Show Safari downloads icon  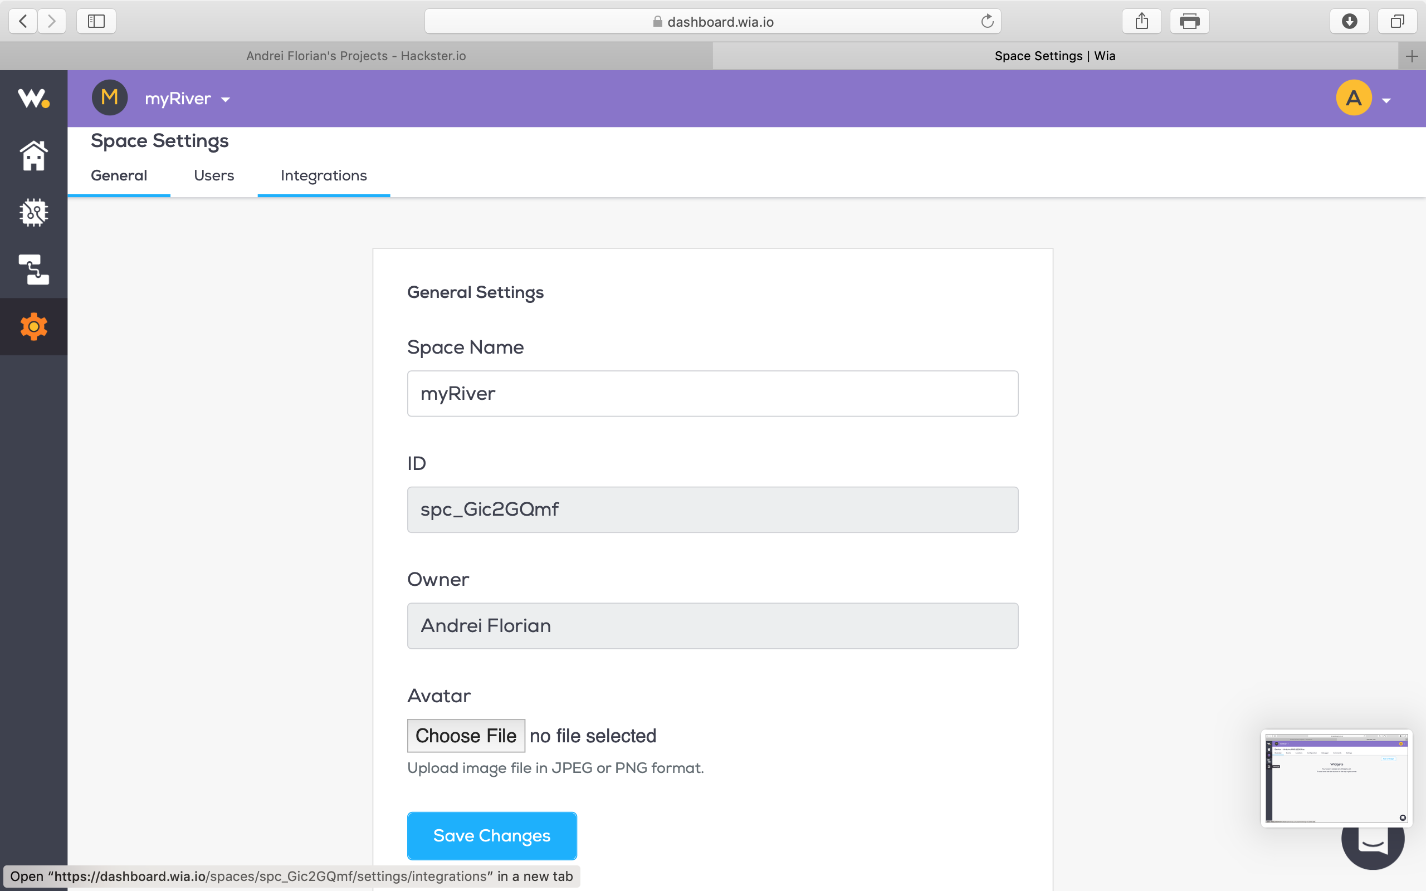(1349, 22)
